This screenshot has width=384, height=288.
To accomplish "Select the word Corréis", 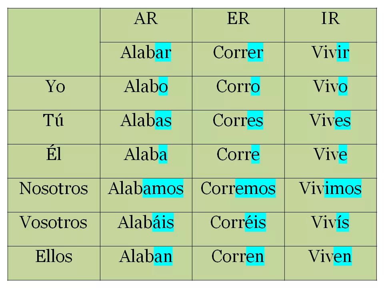I will (238, 222).
